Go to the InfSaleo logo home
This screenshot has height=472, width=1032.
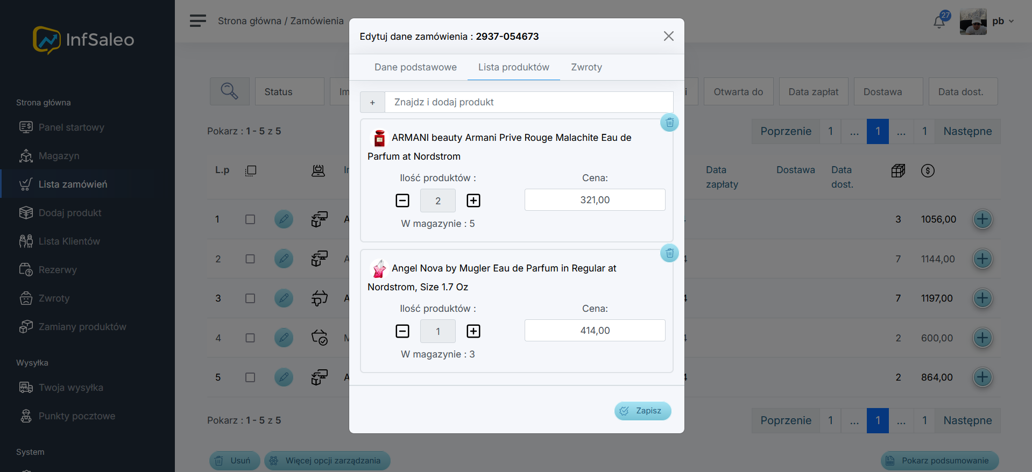[x=83, y=40]
